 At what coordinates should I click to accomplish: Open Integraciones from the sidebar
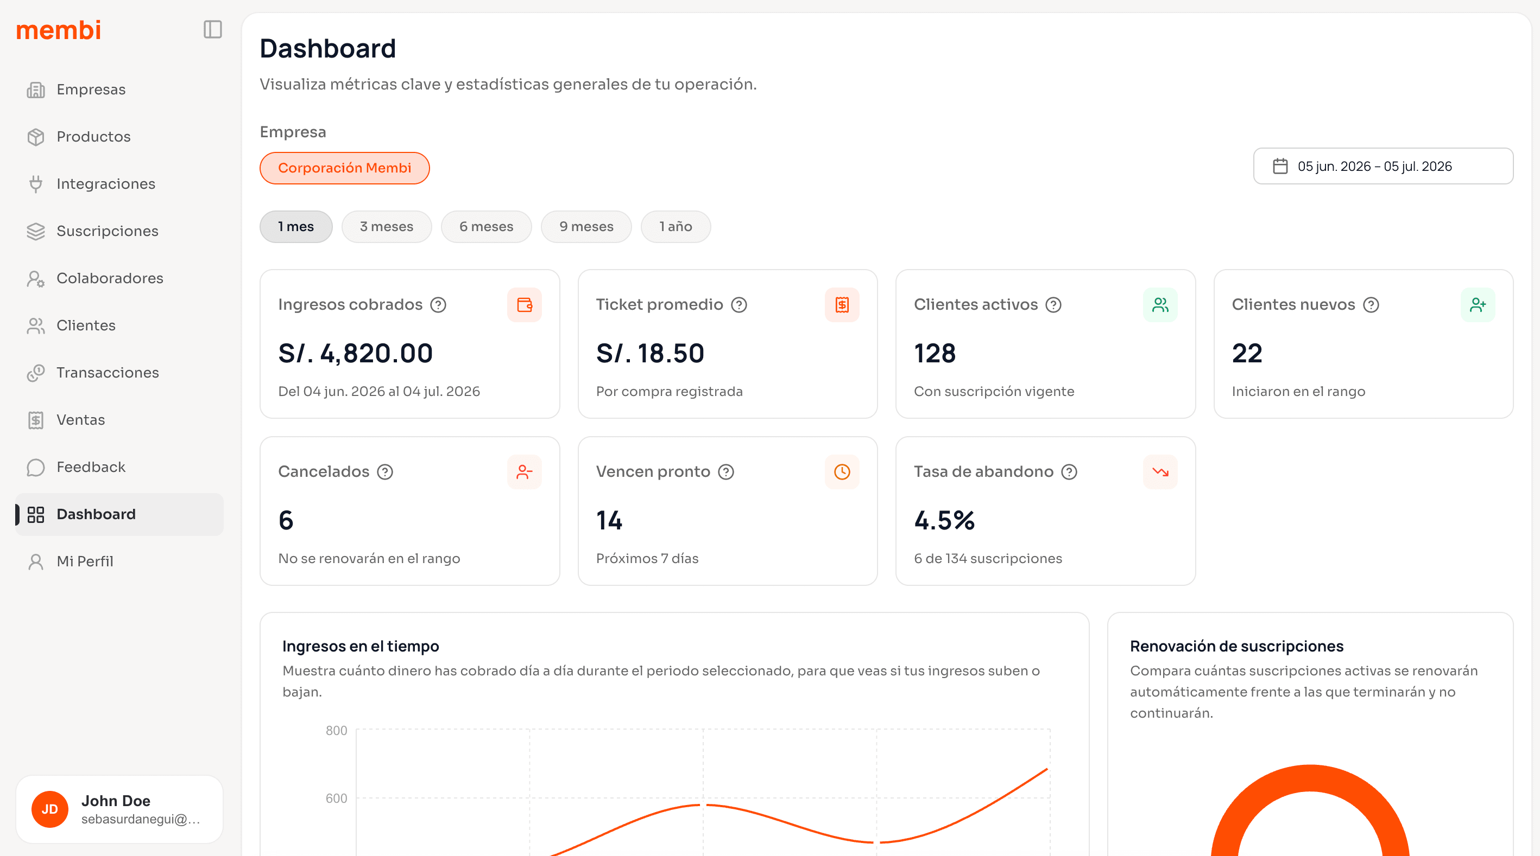pyautogui.click(x=119, y=184)
